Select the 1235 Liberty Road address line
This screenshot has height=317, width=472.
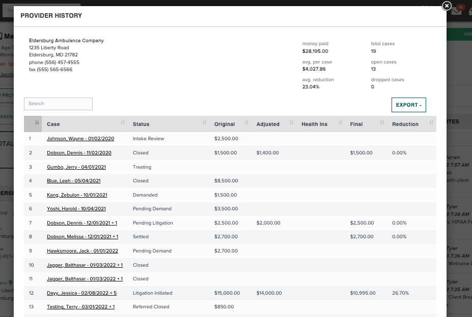(49, 47)
